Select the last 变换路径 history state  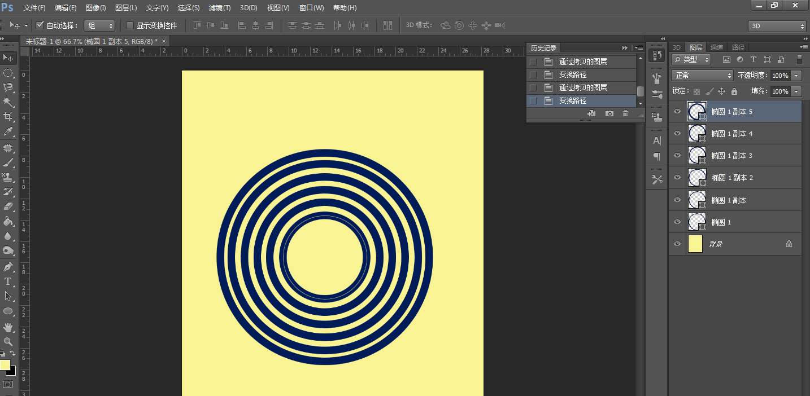(581, 100)
